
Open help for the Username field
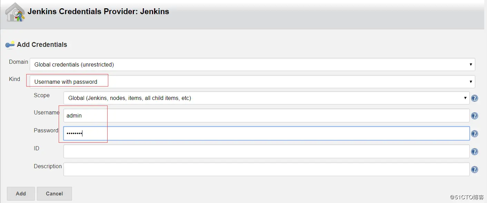pyautogui.click(x=475, y=116)
